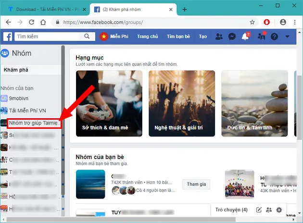
Task: Click the site lock icon in address bar
Action: pyautogui.click(x=58, y=22)
